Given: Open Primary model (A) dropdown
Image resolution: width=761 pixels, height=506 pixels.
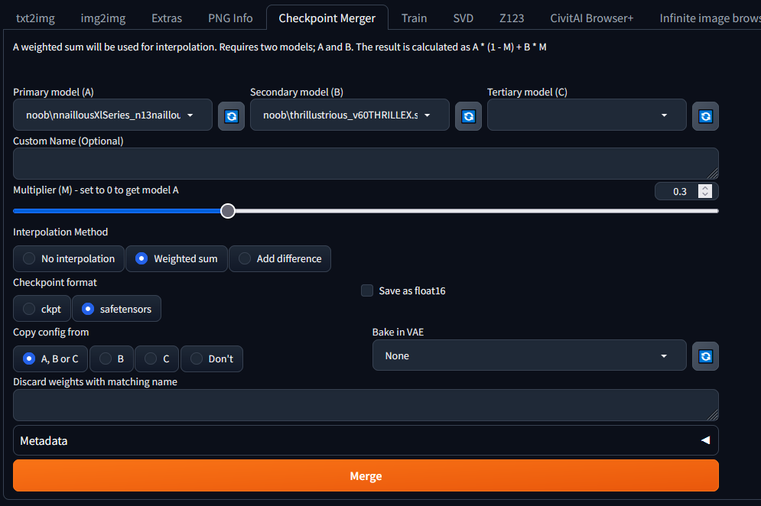Looking at the screenshot, I should [x=112, y=115].
